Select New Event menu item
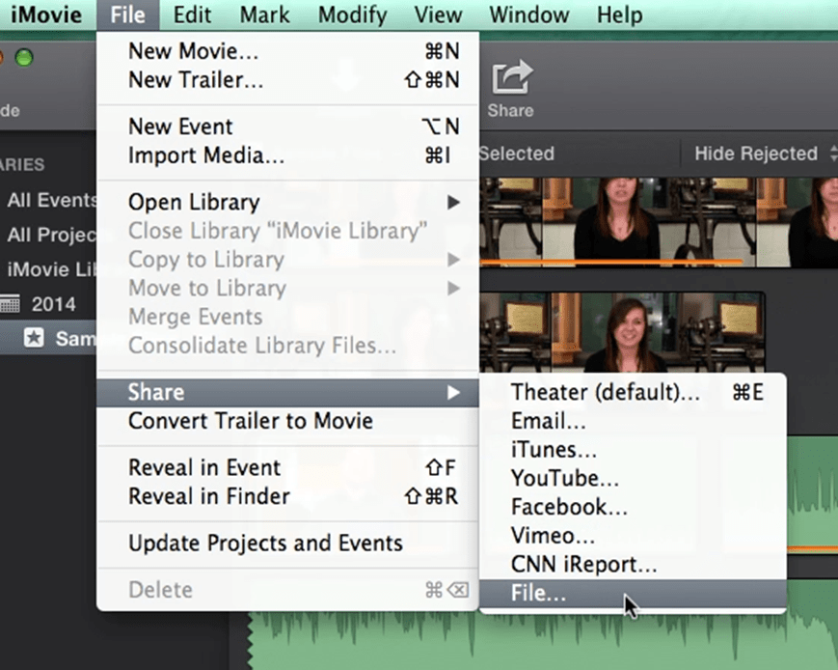 pos(287,126)
